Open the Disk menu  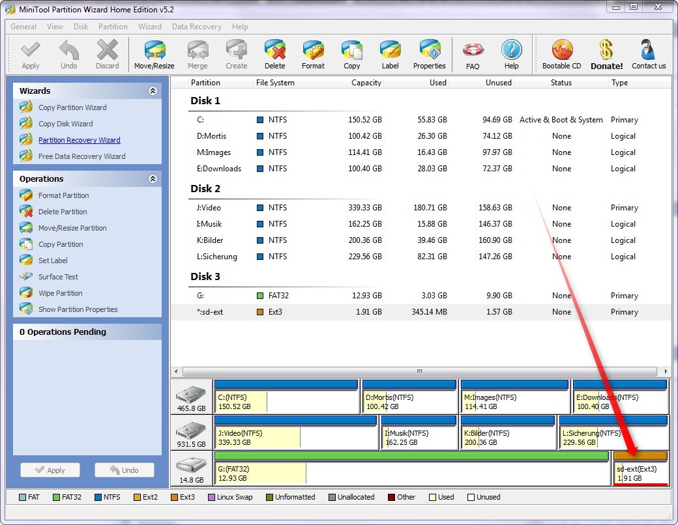point(81,27)
